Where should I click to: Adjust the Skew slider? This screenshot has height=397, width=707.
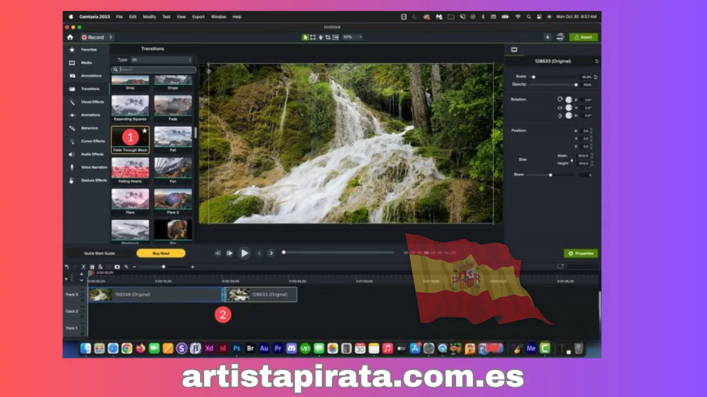(x=551, y=175)
